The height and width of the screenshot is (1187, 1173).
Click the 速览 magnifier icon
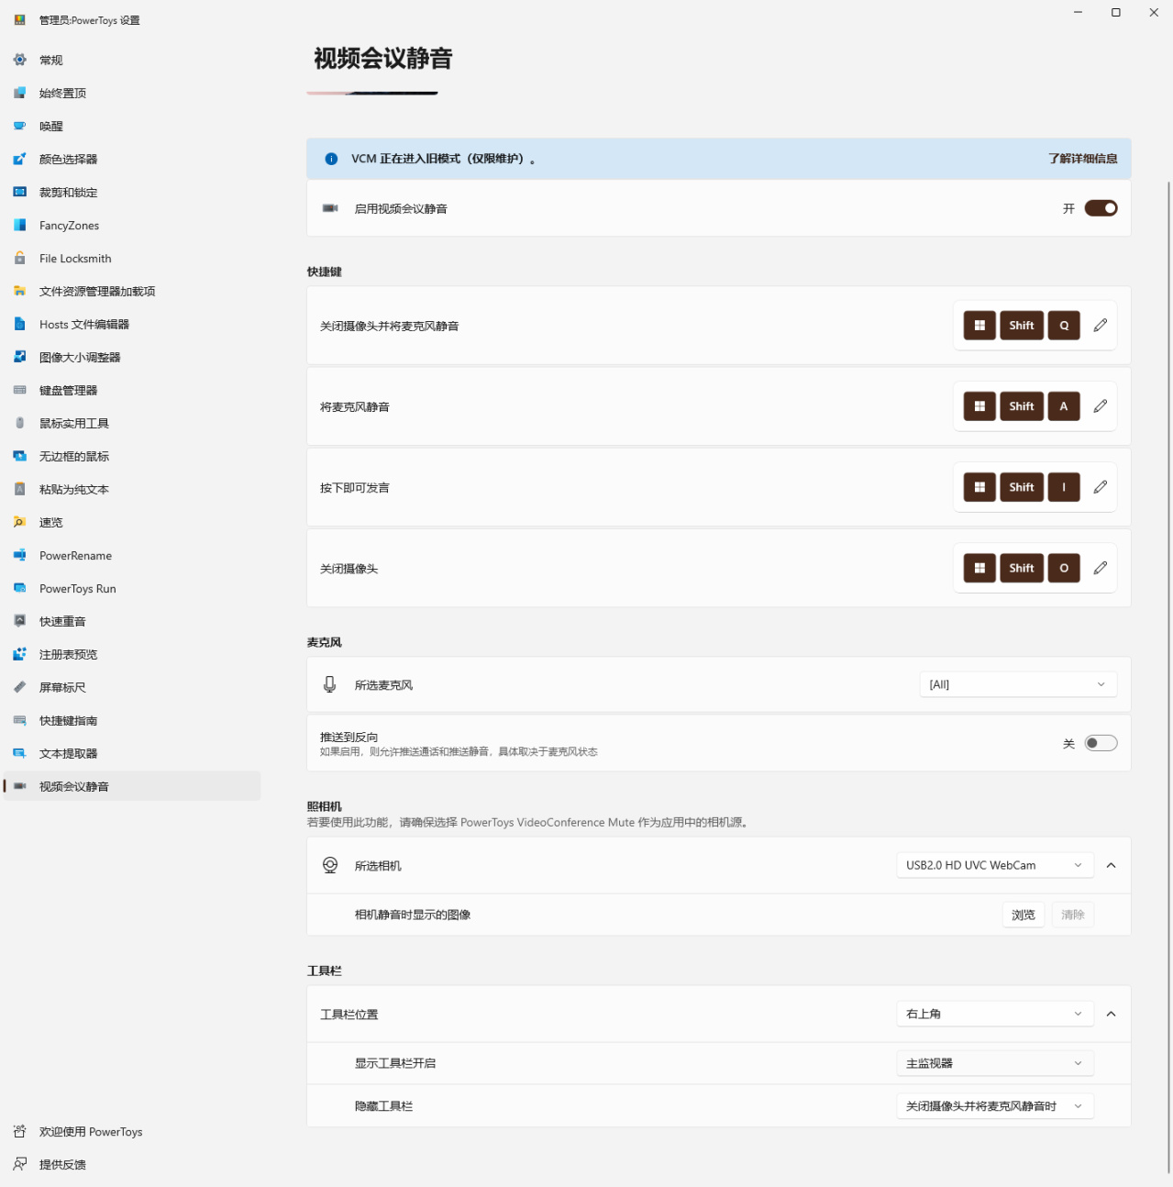point(20,522)
